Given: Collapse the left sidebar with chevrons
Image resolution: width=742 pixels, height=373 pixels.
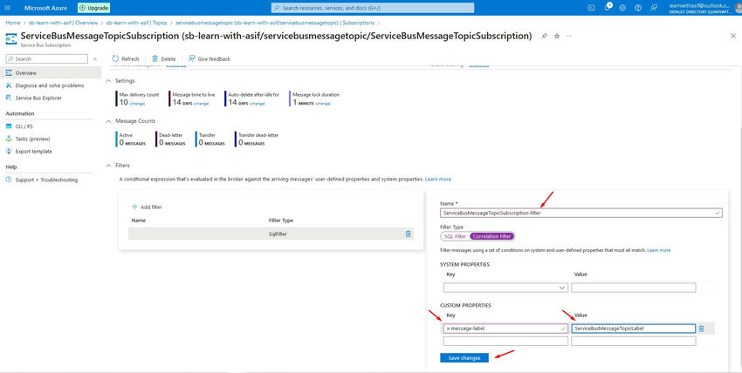Looking at the screenshot, I should (x=95, y=58).
